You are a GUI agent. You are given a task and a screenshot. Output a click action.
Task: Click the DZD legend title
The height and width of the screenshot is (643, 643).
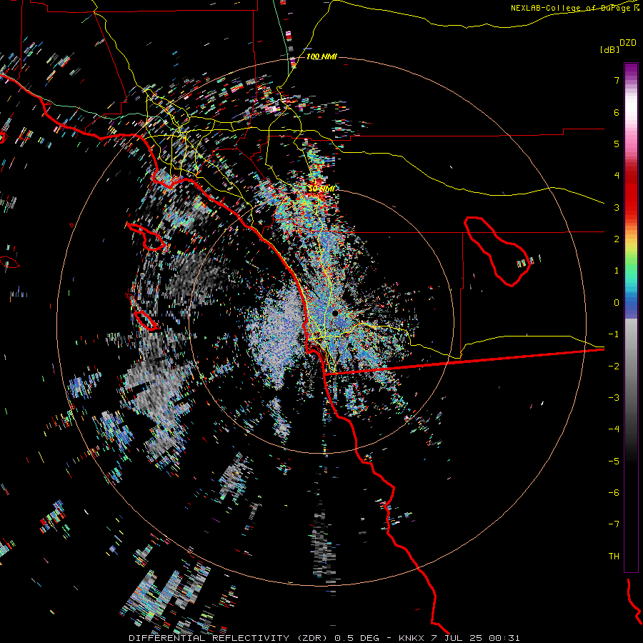(x=628, y=43)
